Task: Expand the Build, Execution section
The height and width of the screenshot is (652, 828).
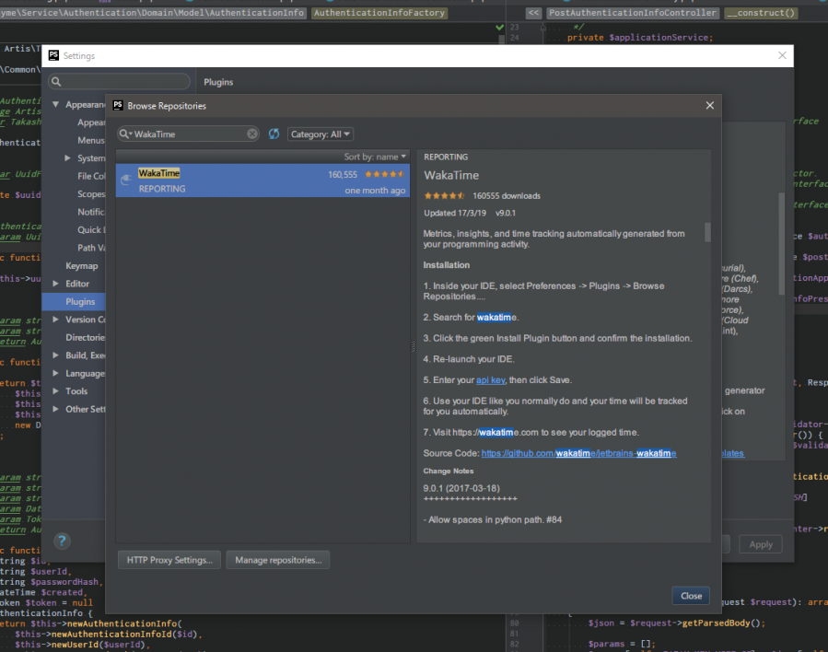Action: tap(55, 355)
